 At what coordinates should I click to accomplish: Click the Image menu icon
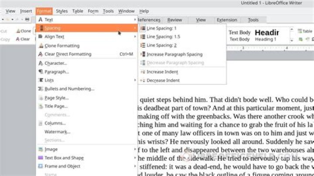pos(41,149)
